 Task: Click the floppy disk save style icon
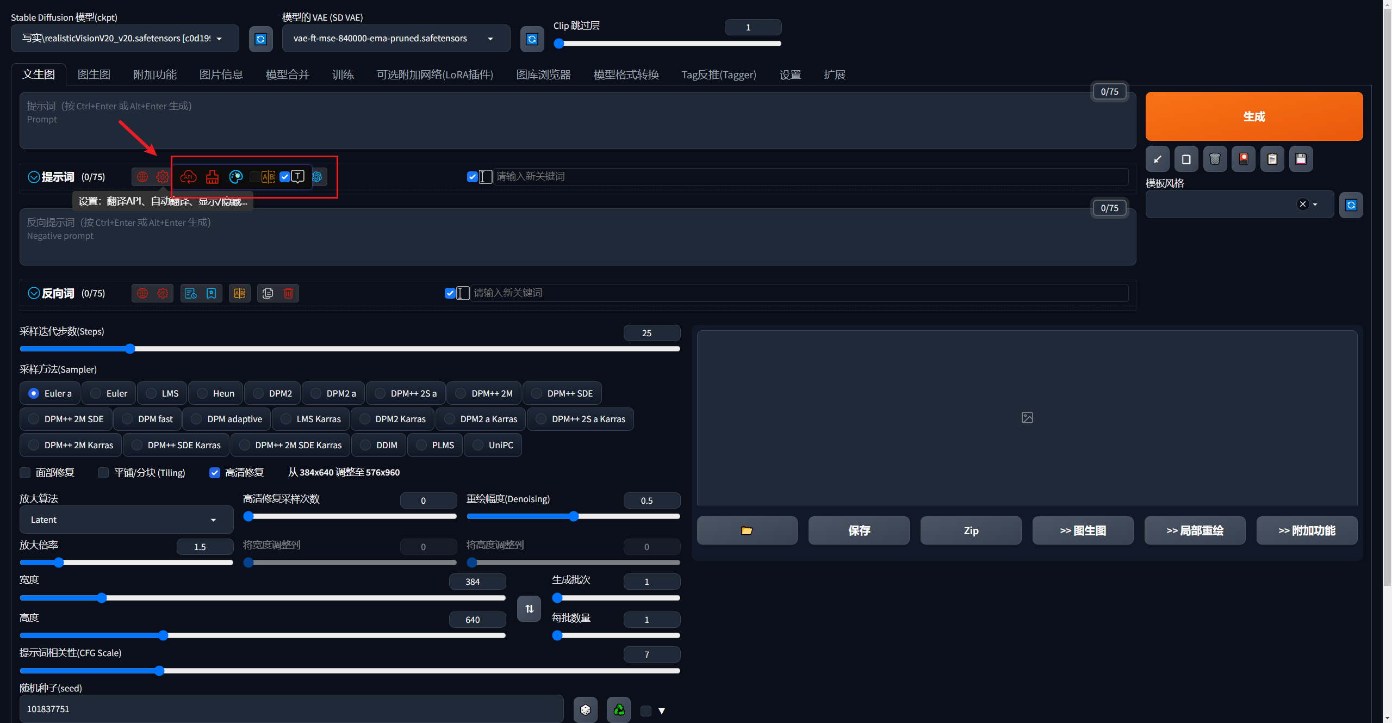click(x=1301, y=159)
